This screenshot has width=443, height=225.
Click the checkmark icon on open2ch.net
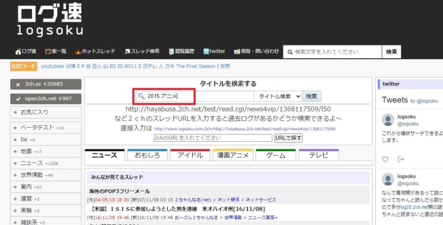click(18, 99)
